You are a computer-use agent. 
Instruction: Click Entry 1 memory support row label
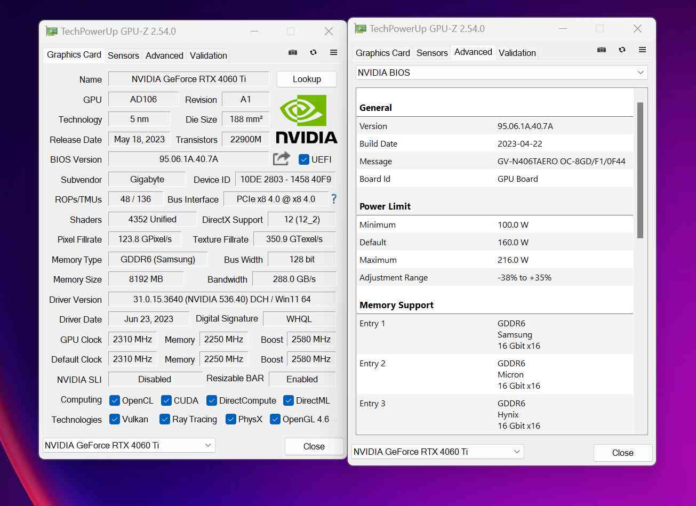[372, 324]
